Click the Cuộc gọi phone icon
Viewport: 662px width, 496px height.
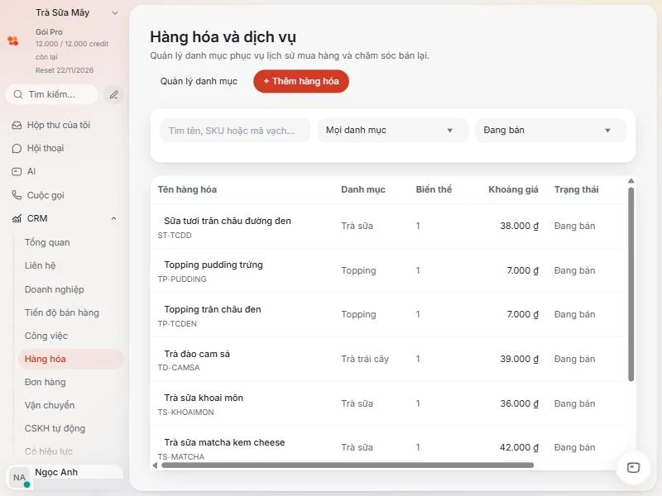point(17,195)
